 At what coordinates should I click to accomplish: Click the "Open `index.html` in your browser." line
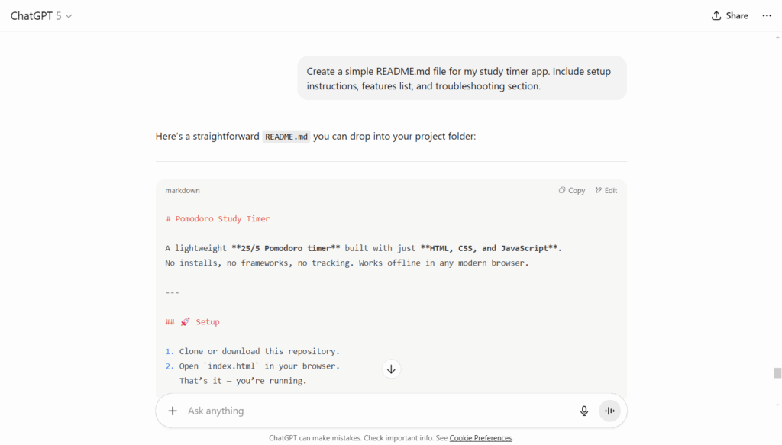click(252, 366)
